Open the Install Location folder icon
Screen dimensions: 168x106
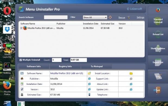click(x=131, y=73)
